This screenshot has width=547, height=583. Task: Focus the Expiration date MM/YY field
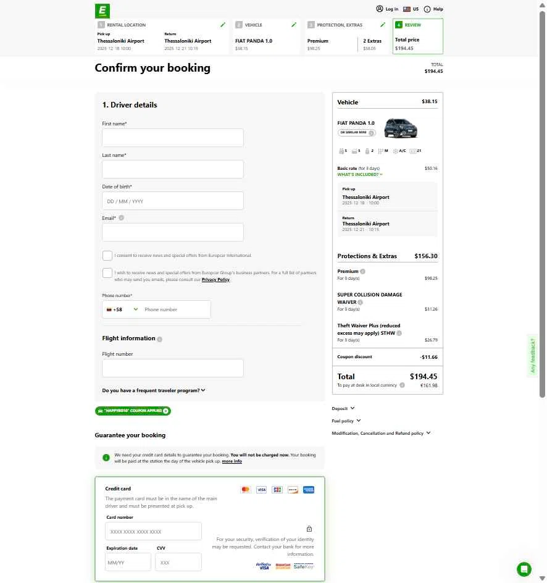(x=128, y=562)
